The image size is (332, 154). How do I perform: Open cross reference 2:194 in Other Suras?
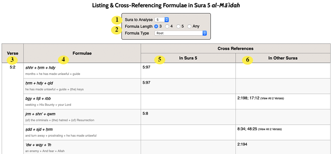tap(242, 144)
